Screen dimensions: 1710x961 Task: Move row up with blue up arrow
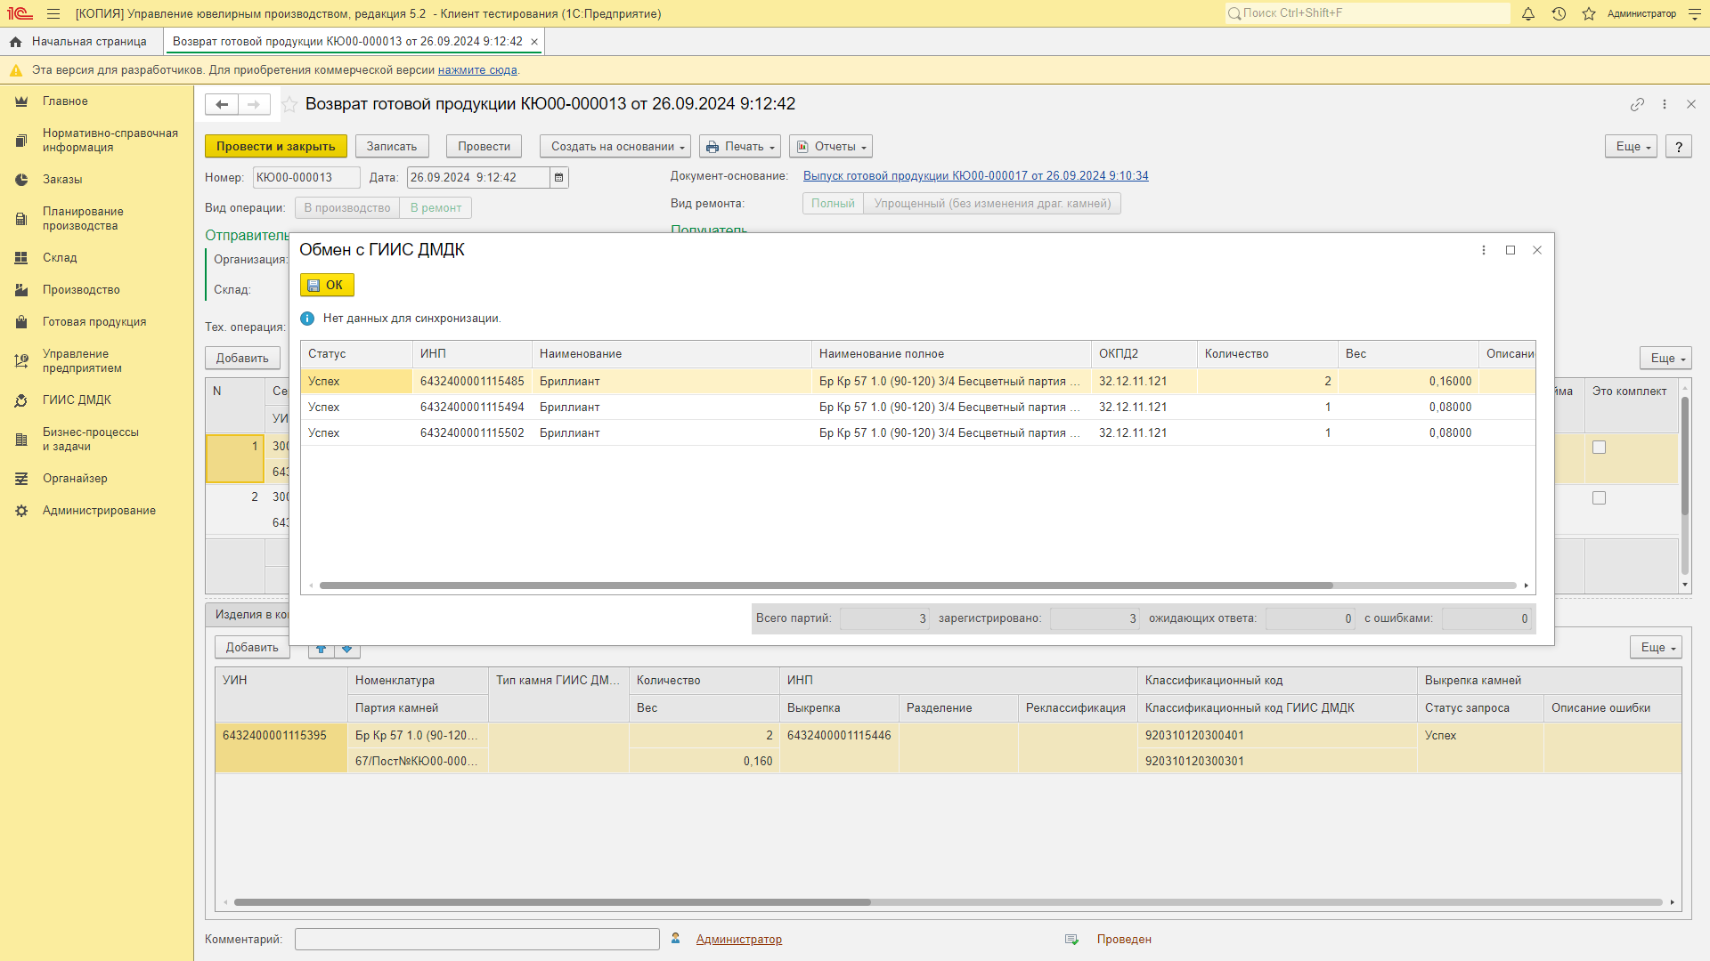pyautogui.click(x=322, y=650)
